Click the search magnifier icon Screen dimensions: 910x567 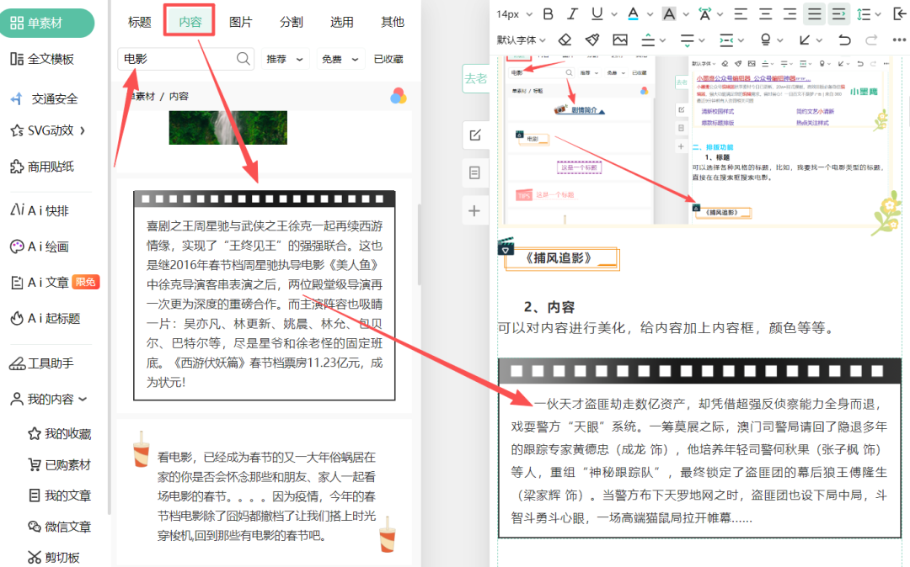244,58
